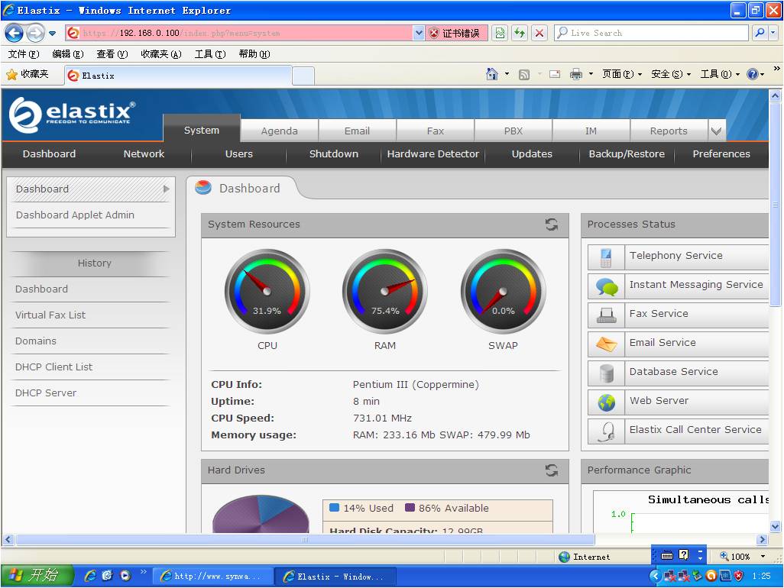
Task: Click the horizontal scrollbar thumb
Action: click(x=305, y=540)
